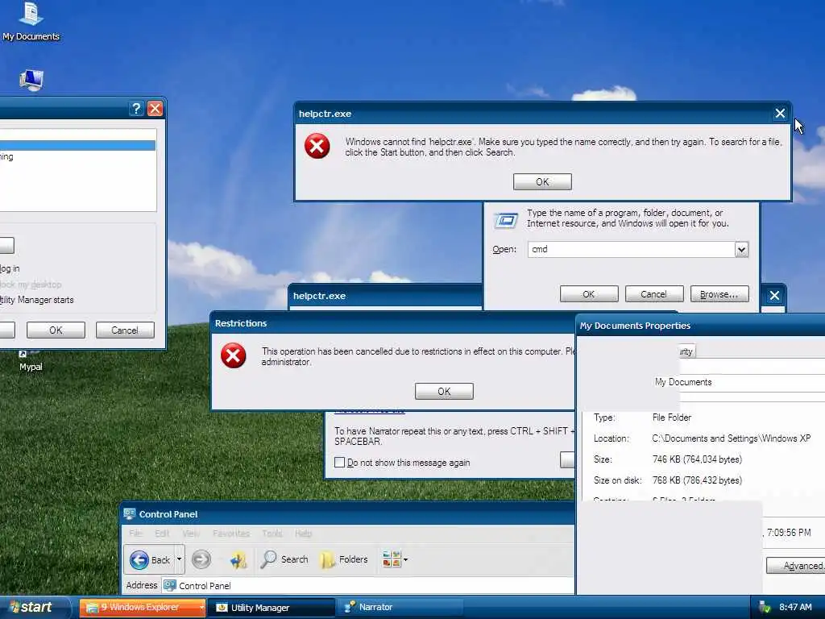Click the My Documents name field in Properties
The width and height of the screenshot is (825, 619).
click(x=739, y=382)
